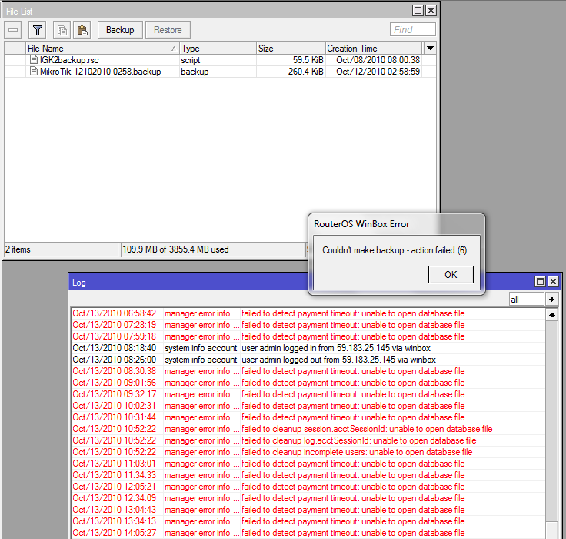Select the 'failed to cleanup incomplete users' log entry
The width and height of the screenshot is (566, 539).
[x=308, y=452]
